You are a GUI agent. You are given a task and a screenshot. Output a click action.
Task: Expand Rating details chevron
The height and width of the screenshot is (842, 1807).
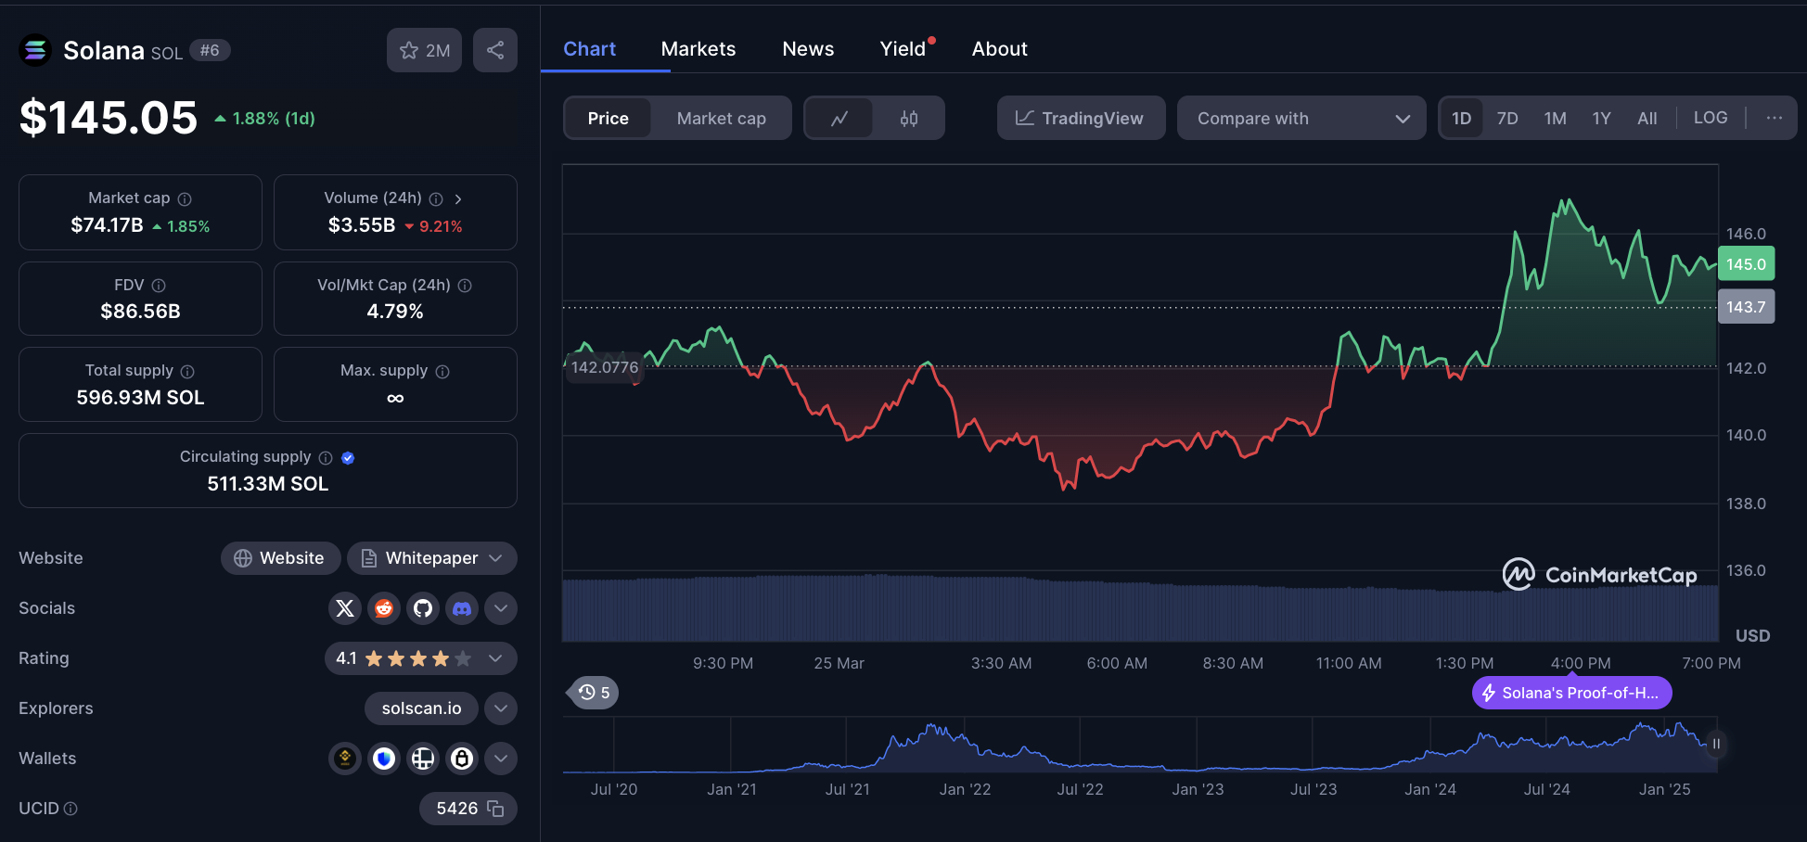point(495,658)
